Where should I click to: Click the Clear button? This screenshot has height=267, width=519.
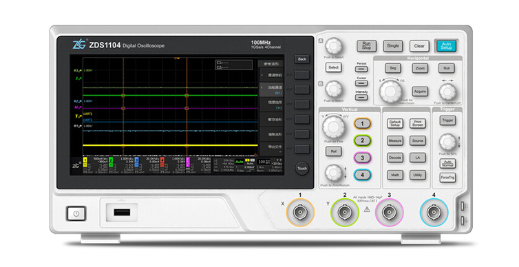click(419, 46)
